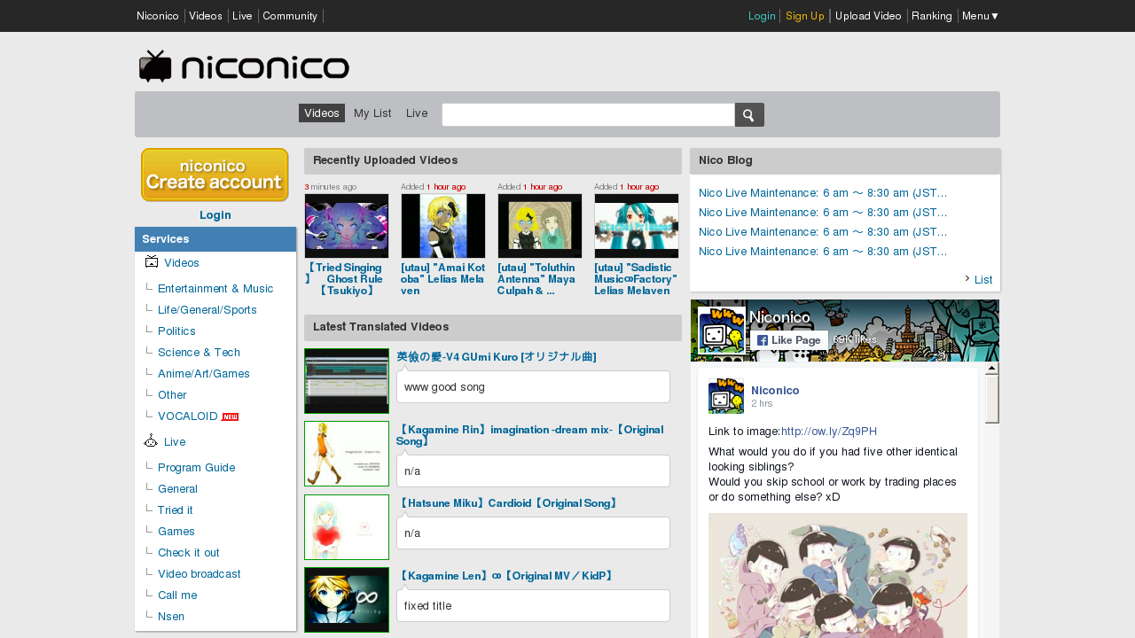1135x638 pixels.
Task: Open Kagamine Rin imagination thumbnail
Action: pos(347,454)
